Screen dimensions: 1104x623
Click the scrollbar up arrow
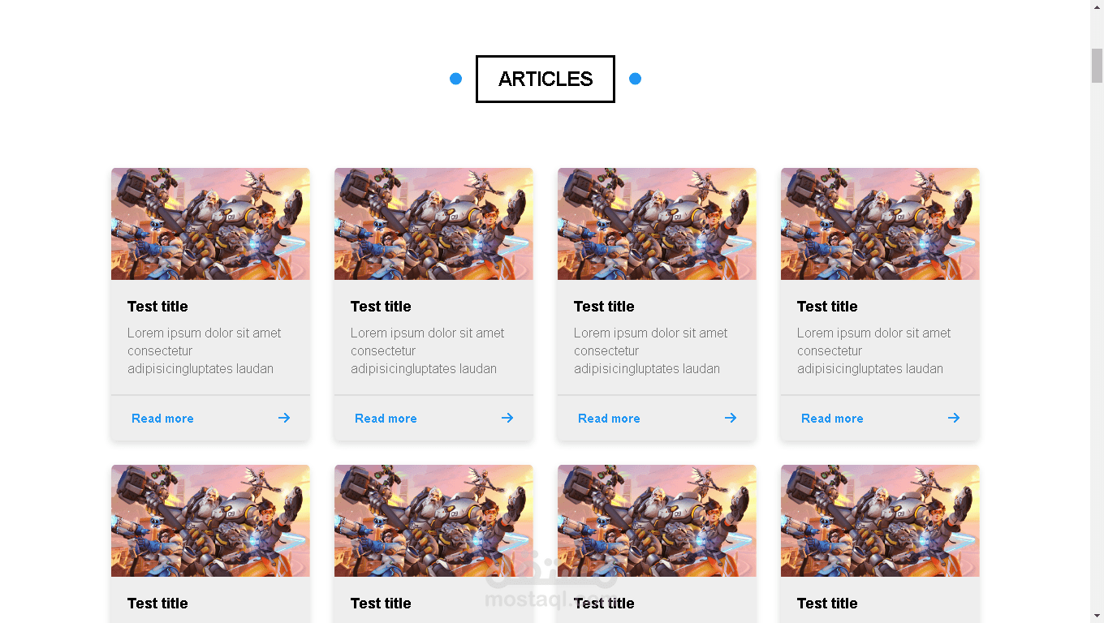tap(1097, 6)
